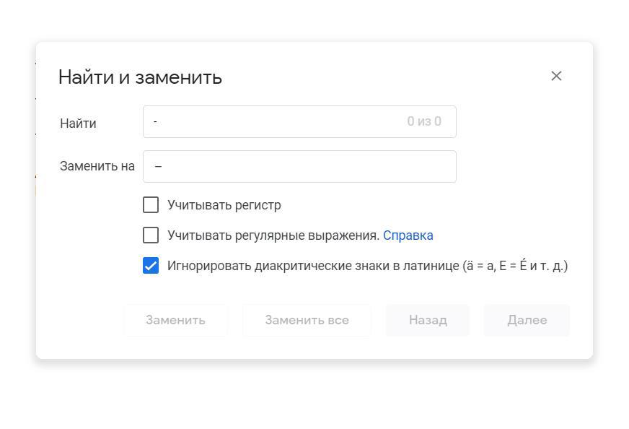Viewport: 629px width, 429px height.
Task: Click the dash typed in Заменить на field
Action: [159, 167]
